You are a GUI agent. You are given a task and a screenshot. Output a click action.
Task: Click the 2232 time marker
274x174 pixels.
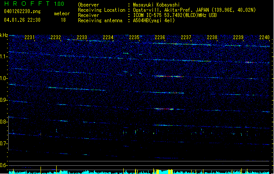tap(56, 37)
